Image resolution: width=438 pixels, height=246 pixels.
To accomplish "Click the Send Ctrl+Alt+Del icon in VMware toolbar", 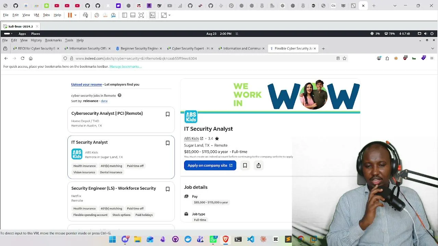I will pos(86,15).
